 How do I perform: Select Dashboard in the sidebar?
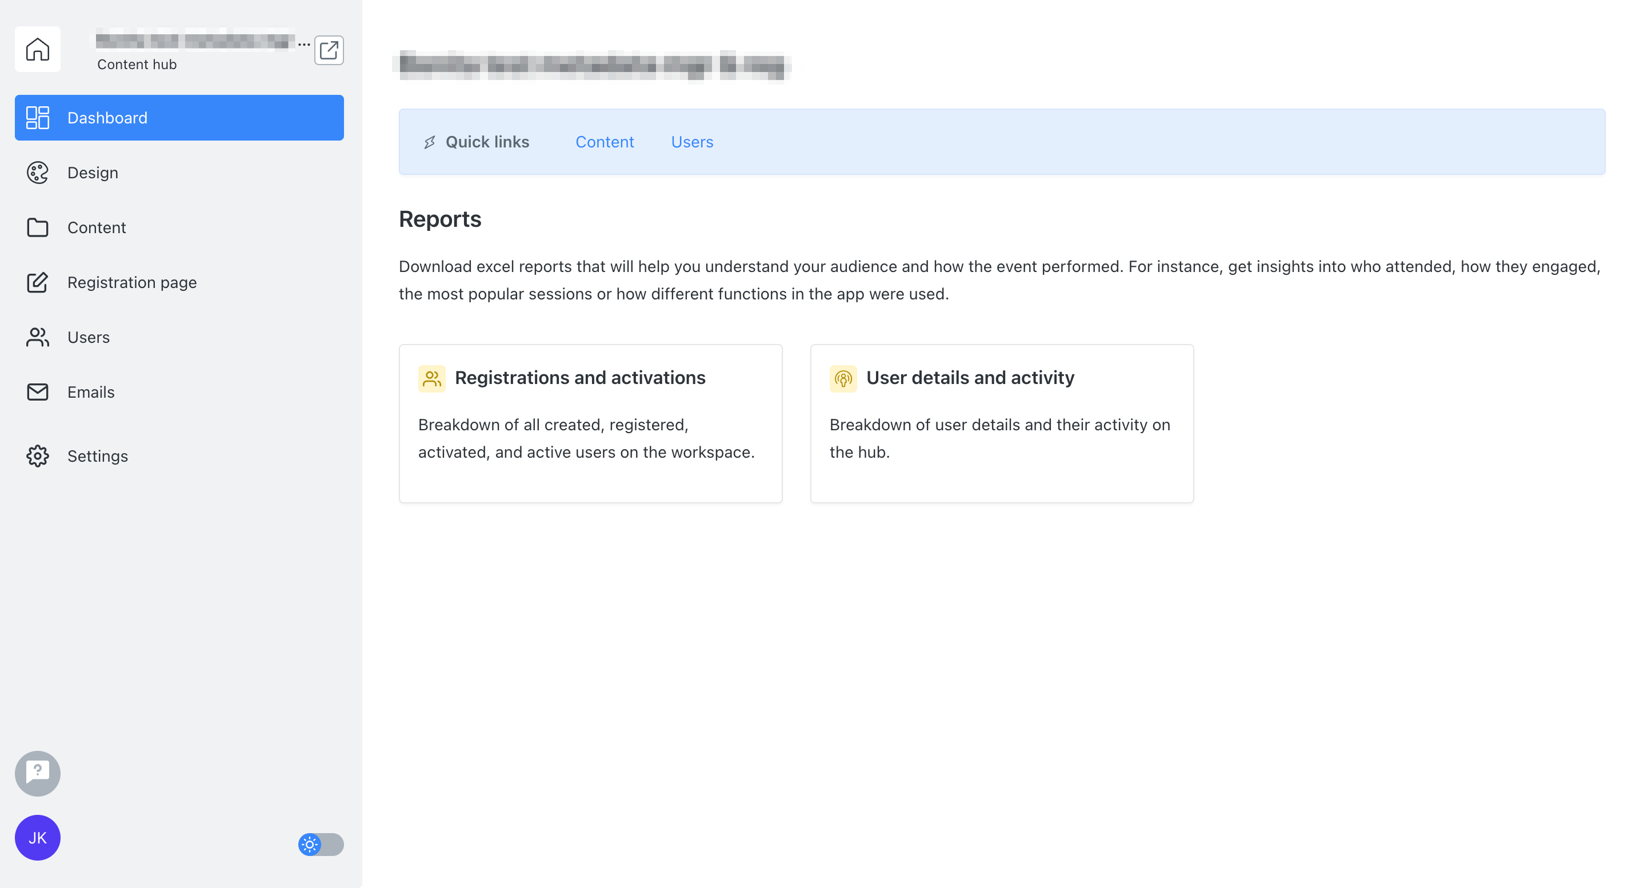point(179,118)
